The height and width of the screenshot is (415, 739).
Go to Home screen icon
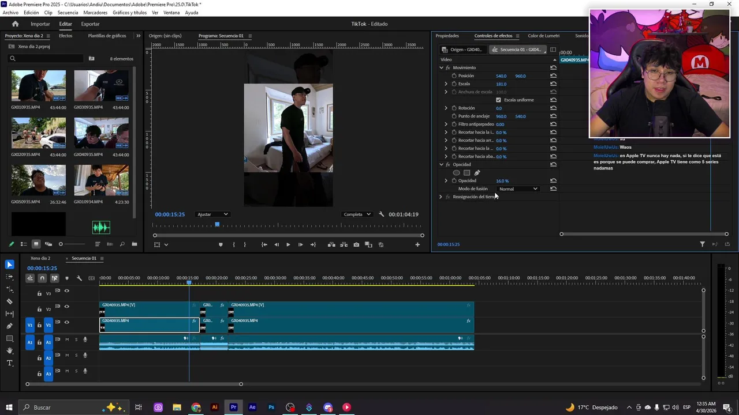[x=15, y=24]
